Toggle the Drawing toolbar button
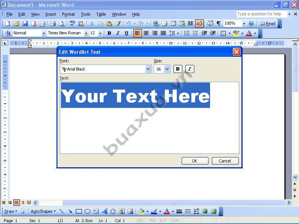299x224 pixels. [199, 24]
